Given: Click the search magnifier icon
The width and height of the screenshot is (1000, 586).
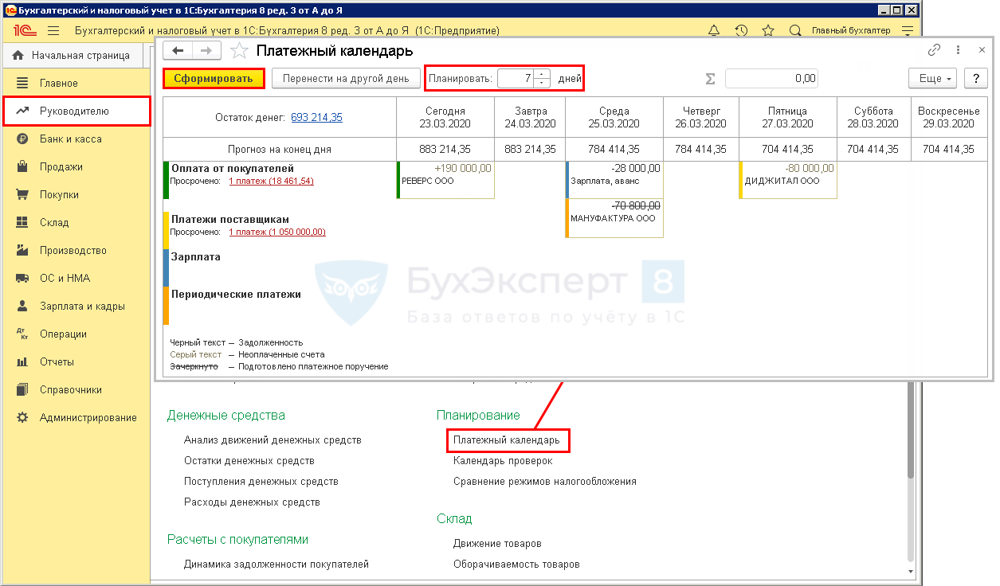Looking at the screenshot, I should coord(794,31).
